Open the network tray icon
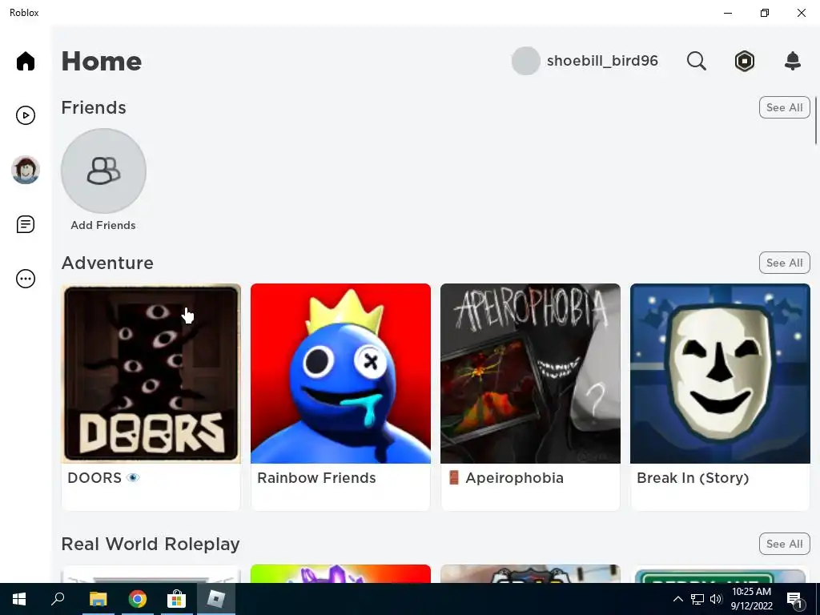Viewport: 820px width, 615px height. 697,599
